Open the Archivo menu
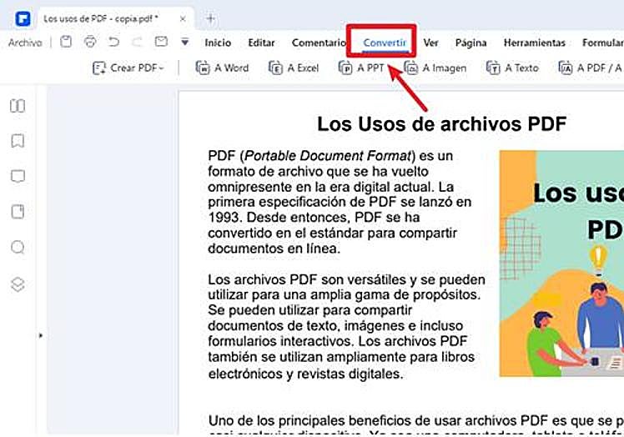The width and height of the screenshot is (624, 437). click(24, 43)
